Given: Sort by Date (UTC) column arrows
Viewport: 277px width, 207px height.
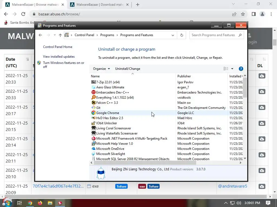Looking at the screenshot, I should (27, 59).
